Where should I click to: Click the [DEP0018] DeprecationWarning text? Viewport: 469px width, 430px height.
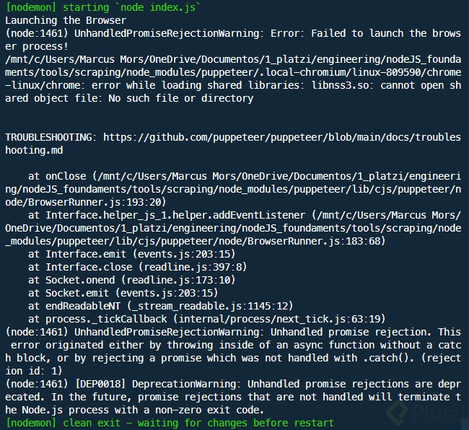pyautogui.click(x=157, y=384)
